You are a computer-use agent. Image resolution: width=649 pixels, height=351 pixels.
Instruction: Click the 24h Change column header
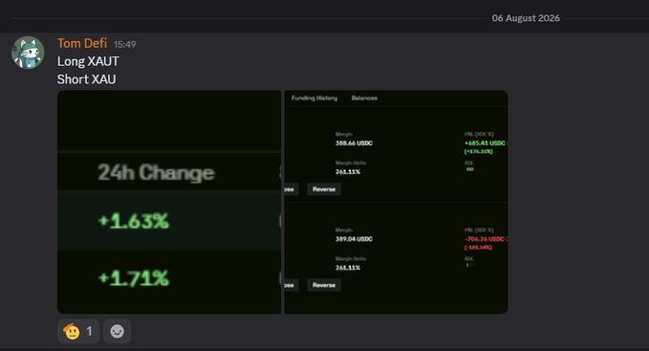point(156,172)
